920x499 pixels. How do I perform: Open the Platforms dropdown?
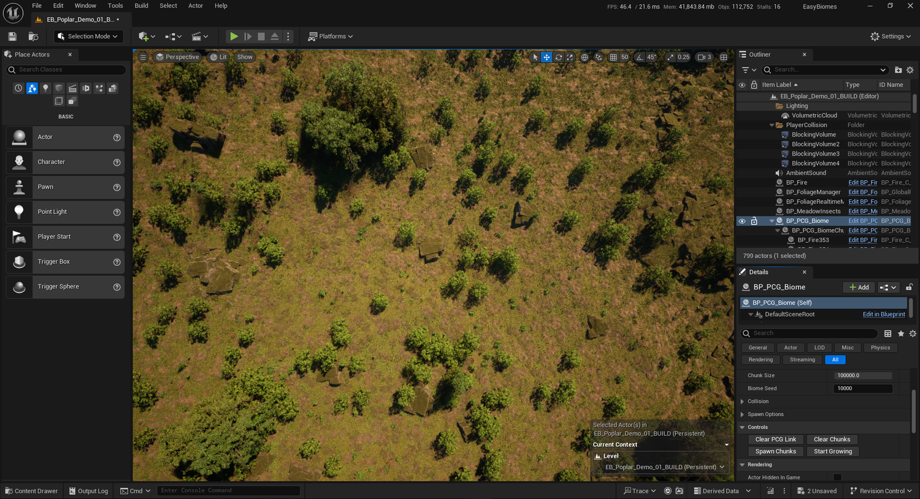point(330,36)
